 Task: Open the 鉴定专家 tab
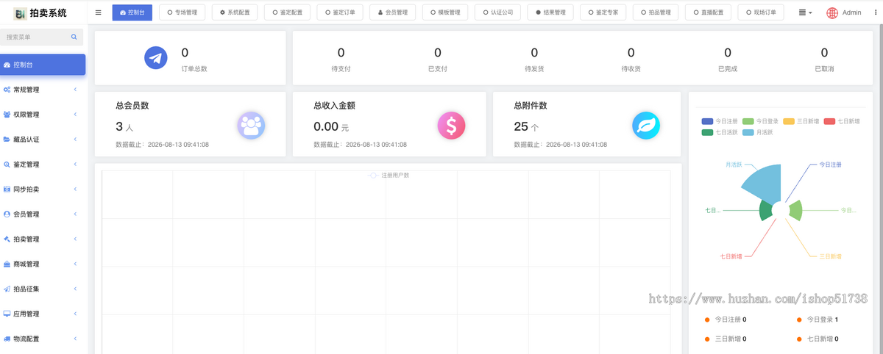coord(603,12)
